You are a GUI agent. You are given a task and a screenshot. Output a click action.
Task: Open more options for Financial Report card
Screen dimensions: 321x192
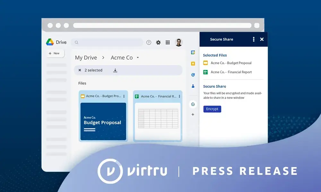(179, 96)
